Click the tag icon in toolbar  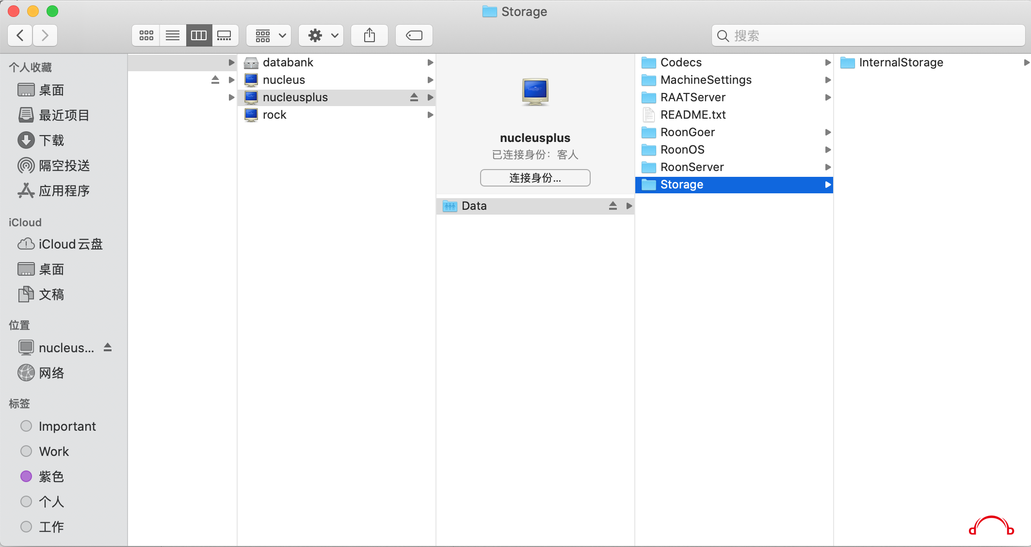click(413, 35)
